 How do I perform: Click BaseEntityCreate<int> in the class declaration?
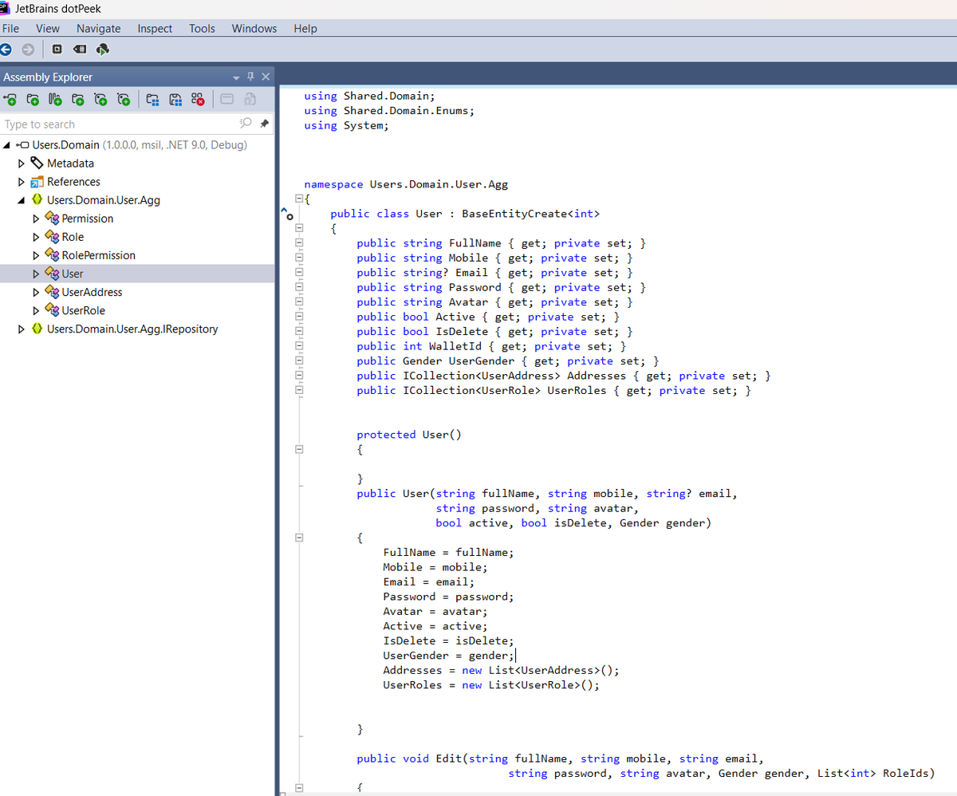[530, 214]
